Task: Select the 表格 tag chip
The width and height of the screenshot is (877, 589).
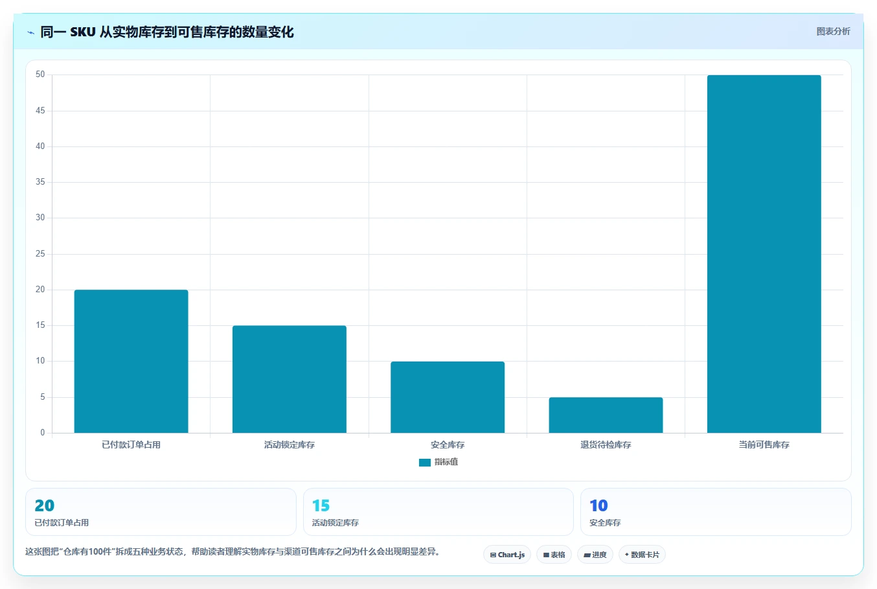Action: 554,555
